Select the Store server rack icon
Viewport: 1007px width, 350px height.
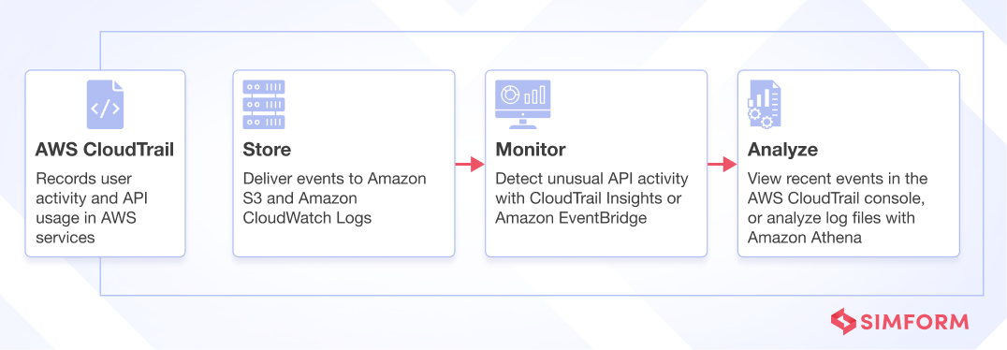tap(264, 104)
